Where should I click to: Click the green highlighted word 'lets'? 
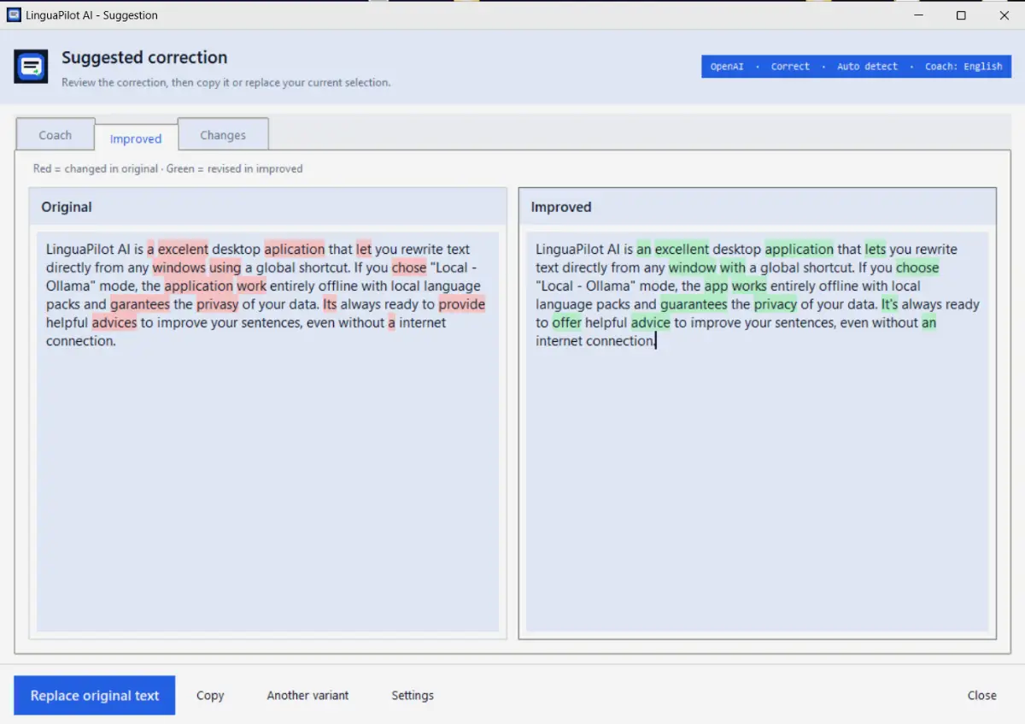pos(876,250)
